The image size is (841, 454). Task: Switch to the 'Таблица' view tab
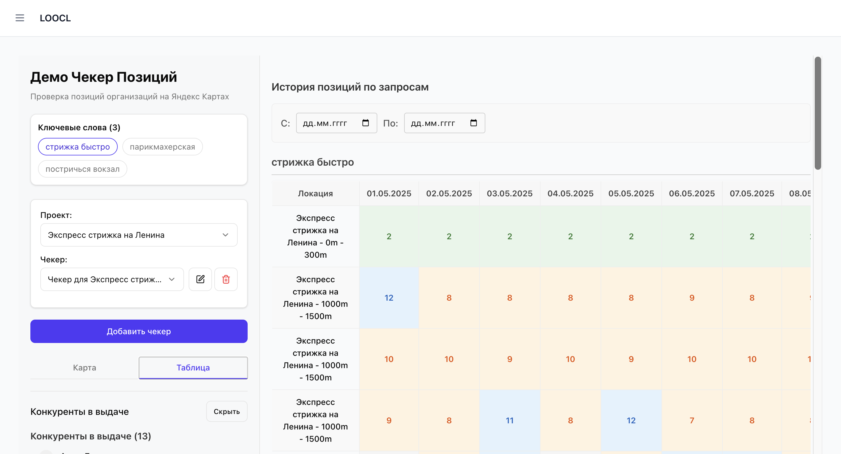[193, 368]
